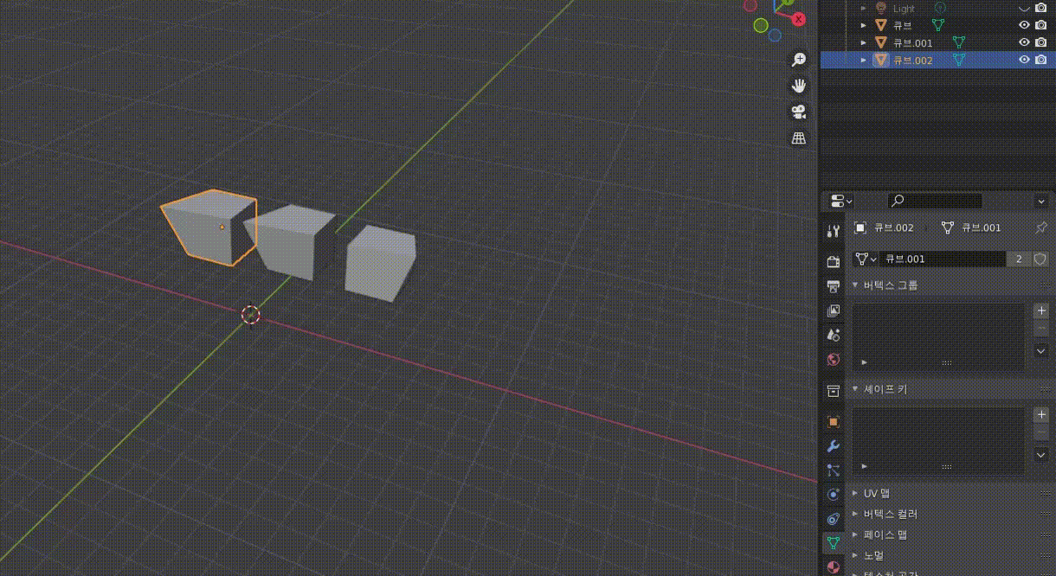Screen dimensions: 1056x576
Task: Expand the 노멀 panel
Action: 855,555
